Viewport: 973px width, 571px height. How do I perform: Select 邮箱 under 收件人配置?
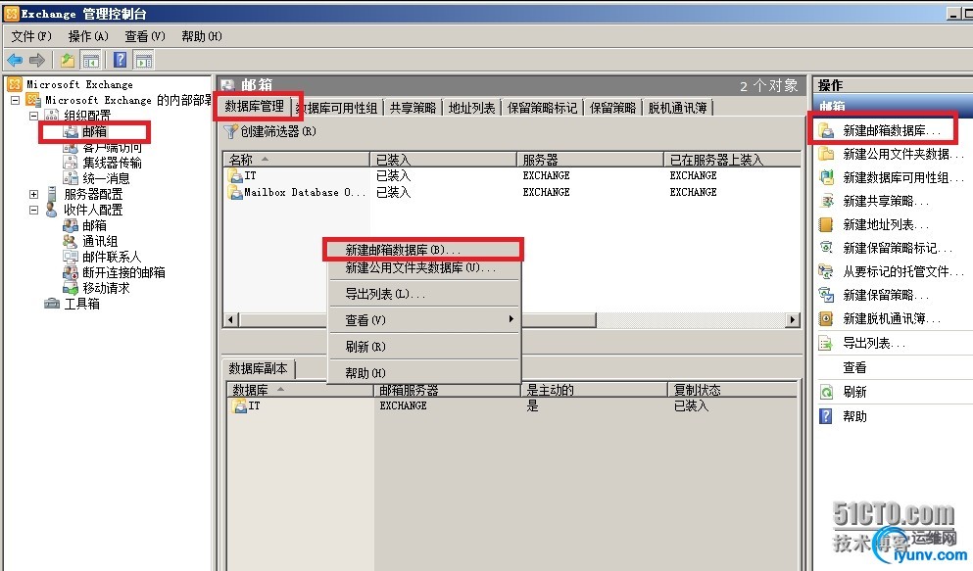(94, 225)
